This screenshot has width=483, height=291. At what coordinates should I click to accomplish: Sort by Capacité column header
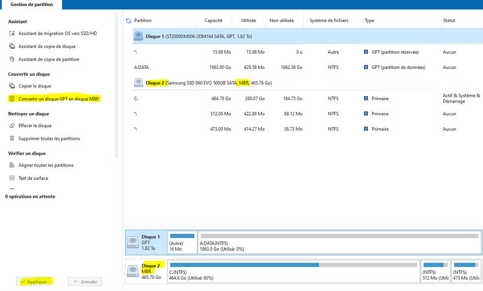tap(214, 21)
